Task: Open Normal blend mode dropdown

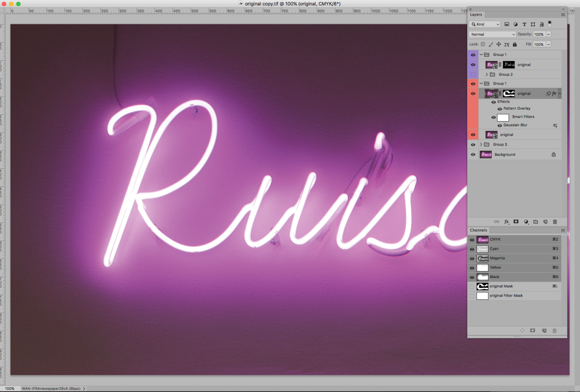Action: 492,34
